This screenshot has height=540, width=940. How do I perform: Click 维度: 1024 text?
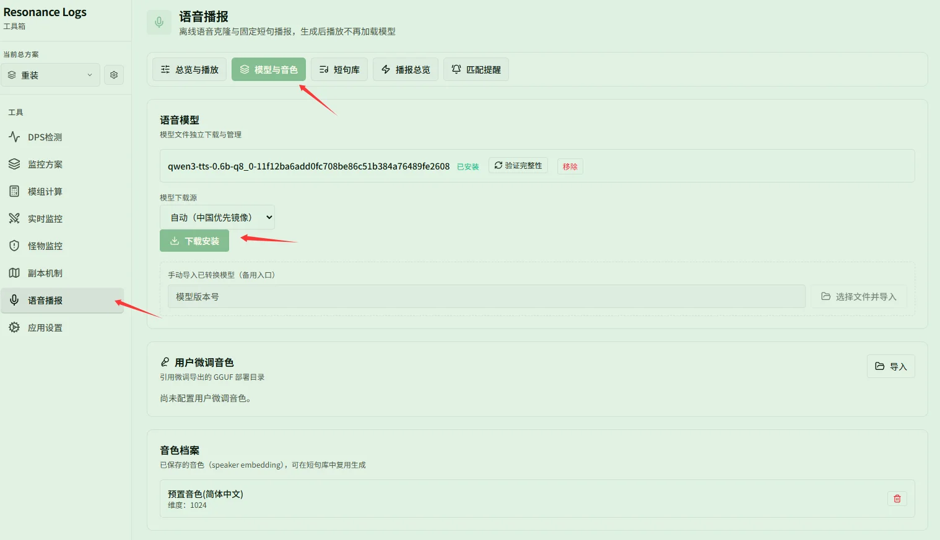[187, 505]
